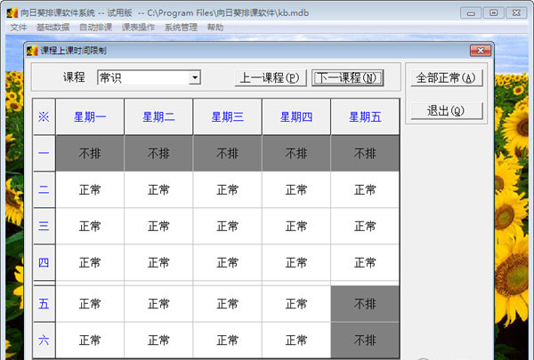Select the 星期五 column header
Viewport: 534px width, 360px height.
[365, 116]
